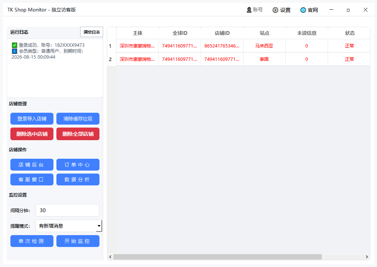Select the 马来西亚 site cell
Screen dimensions: 377x267
pyautogui.click(x=265, y=46)
